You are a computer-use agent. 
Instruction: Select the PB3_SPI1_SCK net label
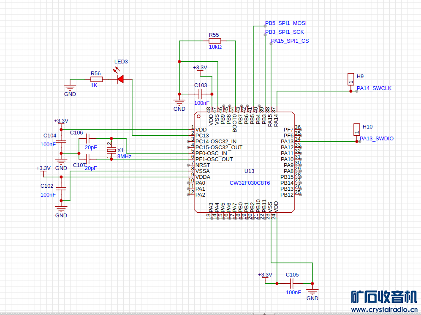[285, 32]
